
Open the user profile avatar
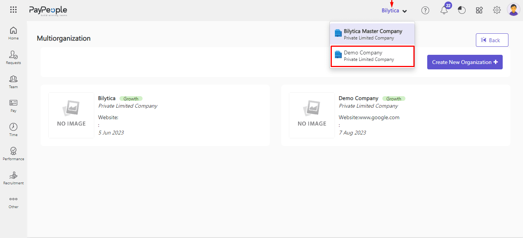coord(513,10)
